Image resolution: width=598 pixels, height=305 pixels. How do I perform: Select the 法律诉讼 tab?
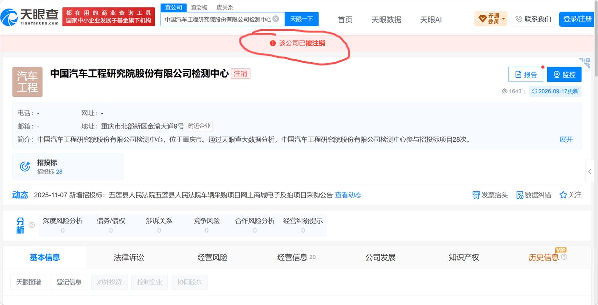point(129,257)
